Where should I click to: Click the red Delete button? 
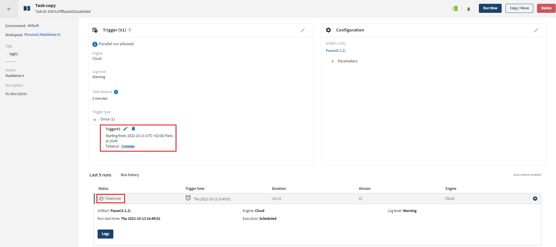tap(546, 8)
